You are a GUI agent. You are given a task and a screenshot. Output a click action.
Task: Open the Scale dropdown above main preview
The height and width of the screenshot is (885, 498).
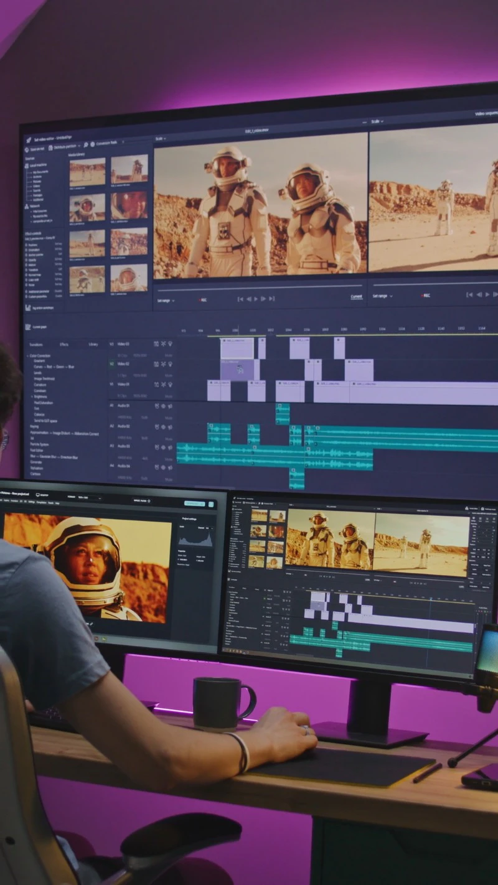click(161, 138)
